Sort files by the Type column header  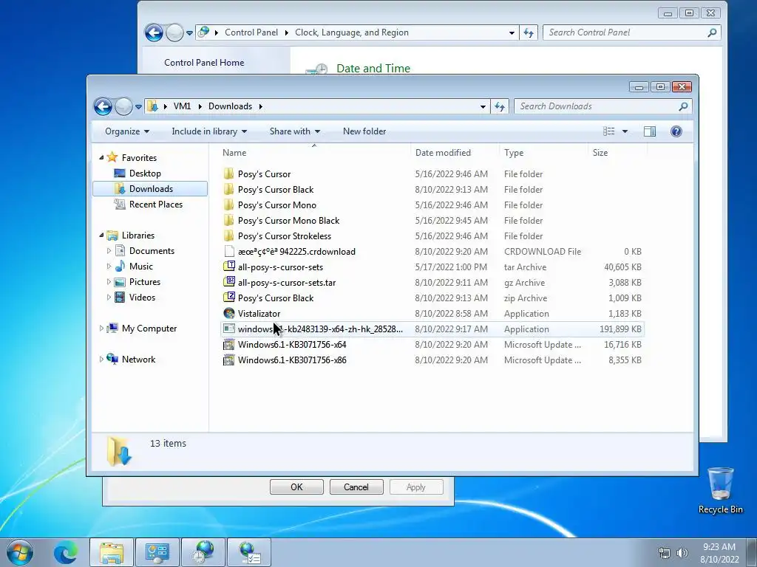click(x=543, y=152)
